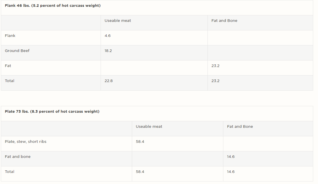Click the Fat and bone row label

coord(18,157)
